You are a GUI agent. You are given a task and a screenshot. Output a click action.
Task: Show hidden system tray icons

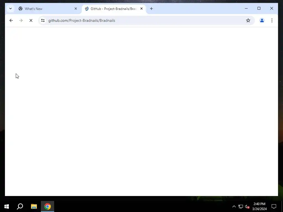(x=234, y=206)
